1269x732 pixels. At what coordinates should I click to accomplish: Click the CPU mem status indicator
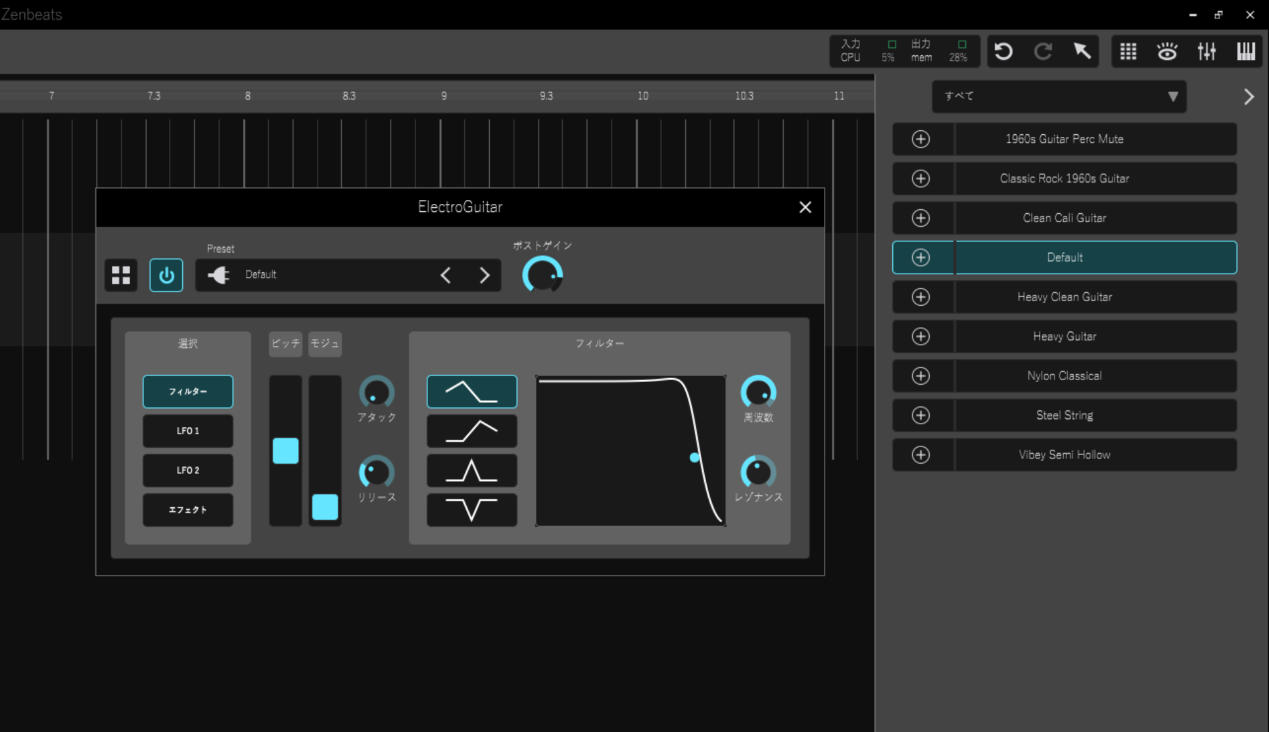(905, 51)
